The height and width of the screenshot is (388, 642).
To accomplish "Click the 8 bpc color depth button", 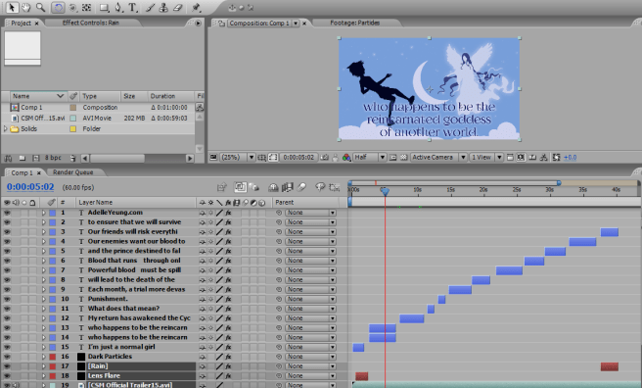I will [53, 158].
